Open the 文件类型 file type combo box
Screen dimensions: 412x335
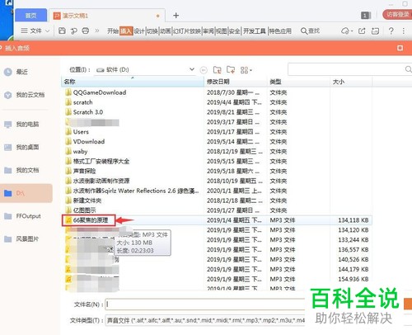coord(205,320)
